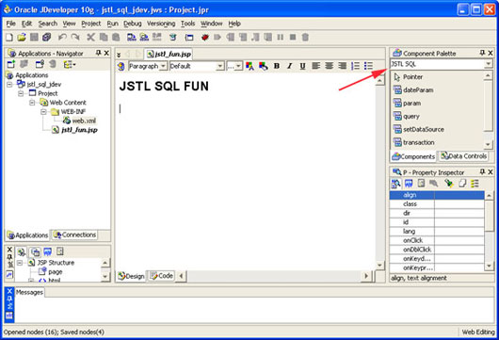Click the Terminate stop square icon
The image size is (499, 340).
(293, 38)
